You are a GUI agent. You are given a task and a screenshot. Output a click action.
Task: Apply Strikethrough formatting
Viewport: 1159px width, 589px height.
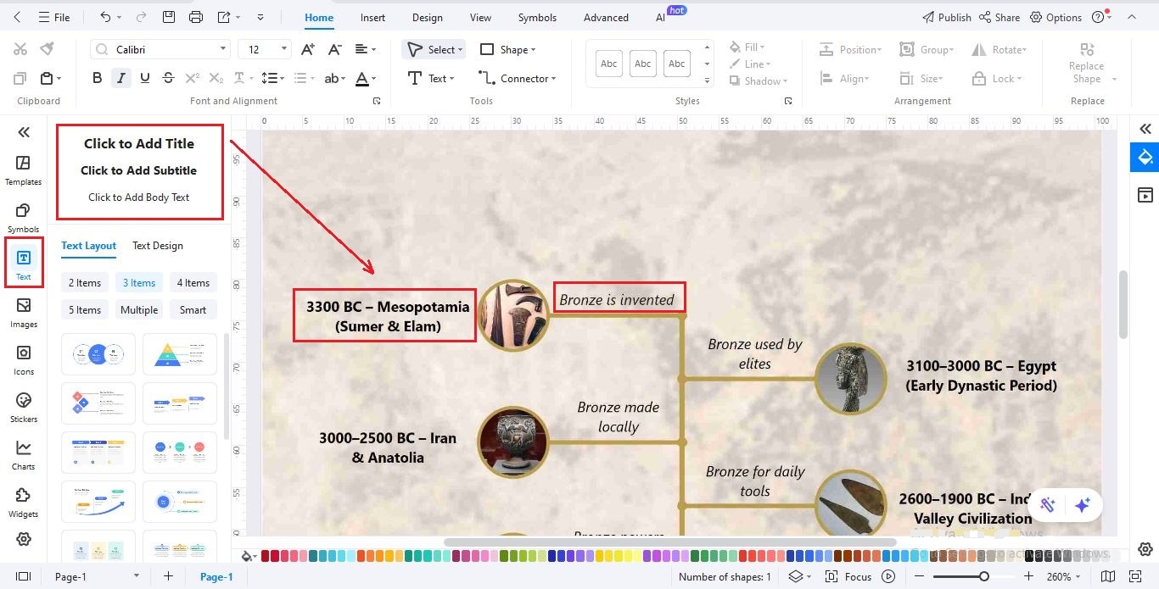168,78
